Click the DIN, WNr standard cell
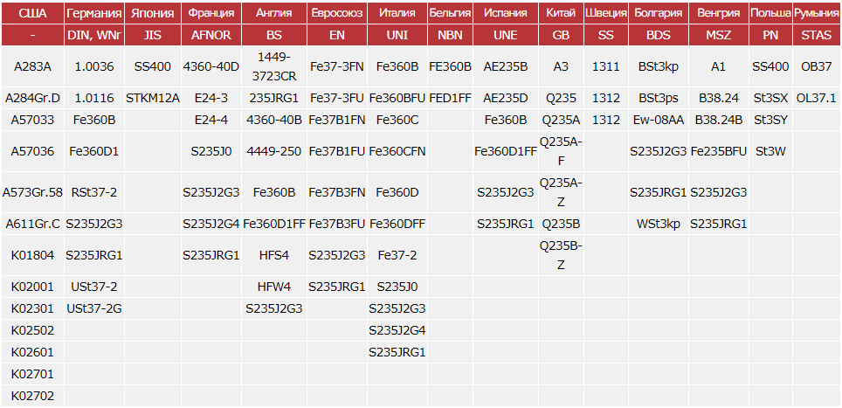 click(x=94, y=36)
